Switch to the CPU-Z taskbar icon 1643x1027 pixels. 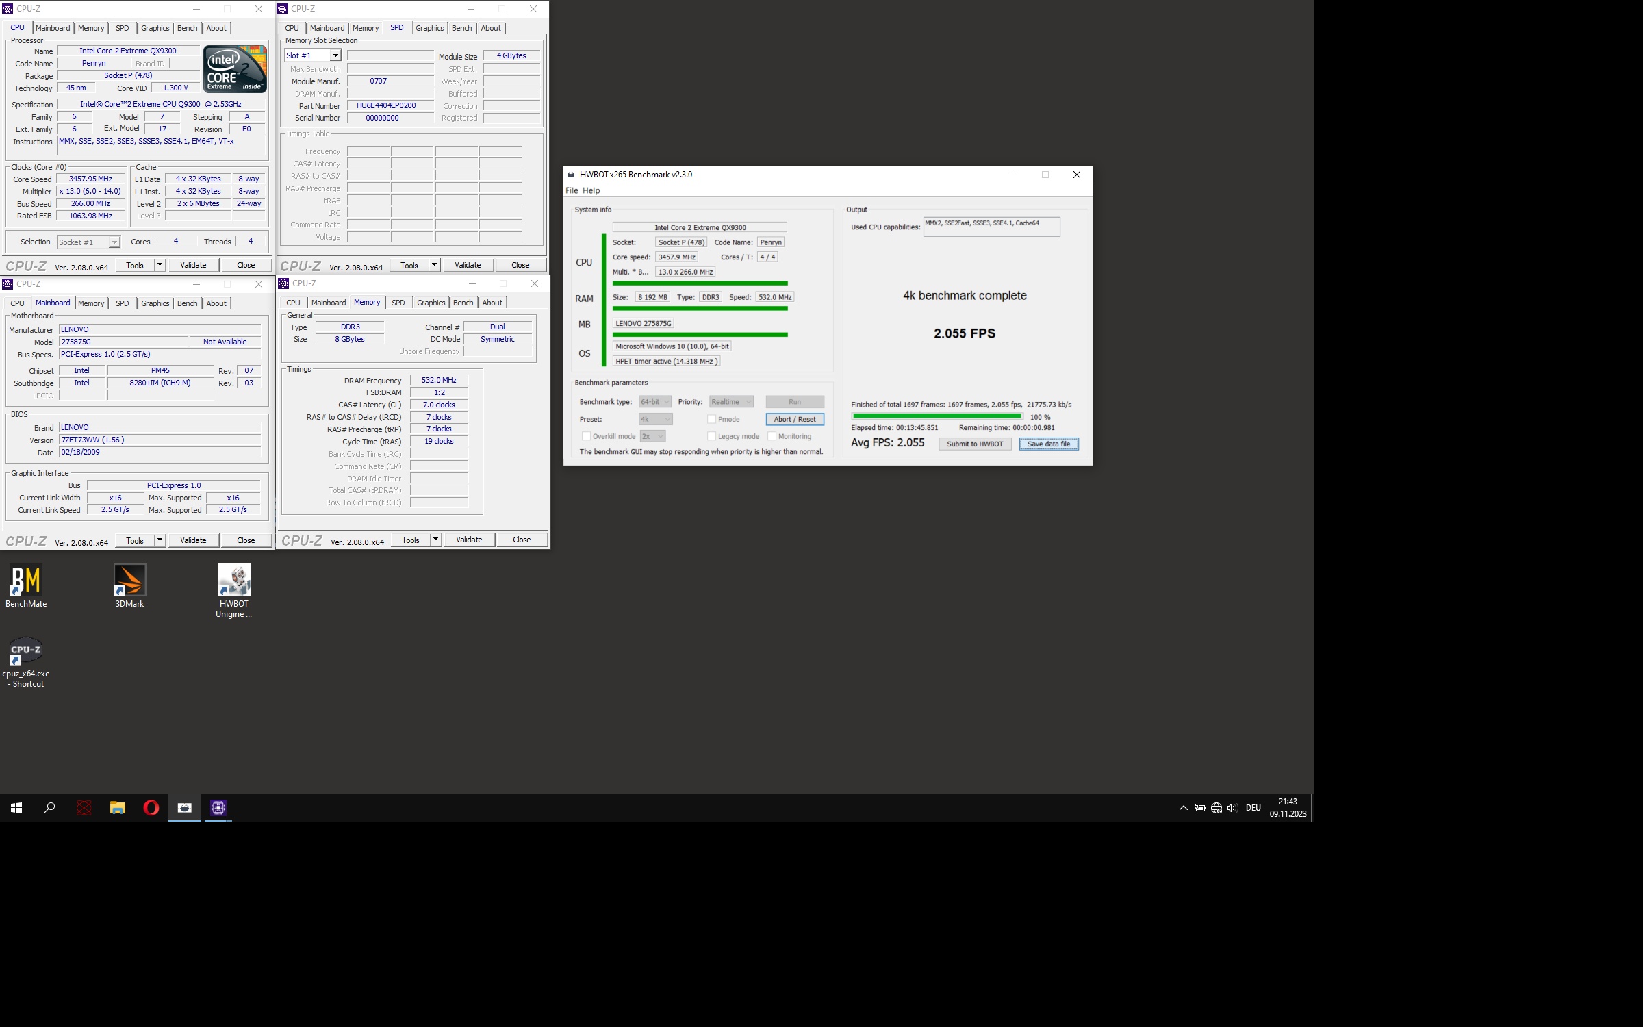[218, 808]
